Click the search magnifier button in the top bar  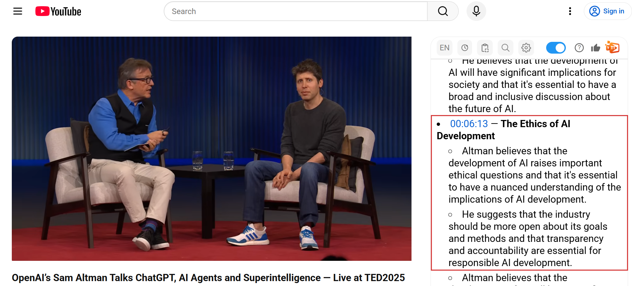pos(443,11)
